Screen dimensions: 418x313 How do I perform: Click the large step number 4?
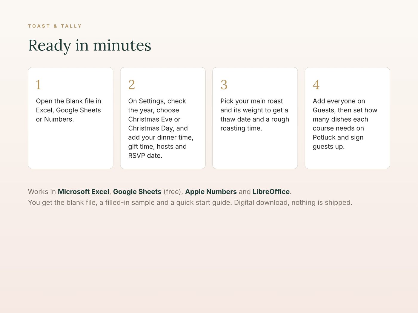316,85
